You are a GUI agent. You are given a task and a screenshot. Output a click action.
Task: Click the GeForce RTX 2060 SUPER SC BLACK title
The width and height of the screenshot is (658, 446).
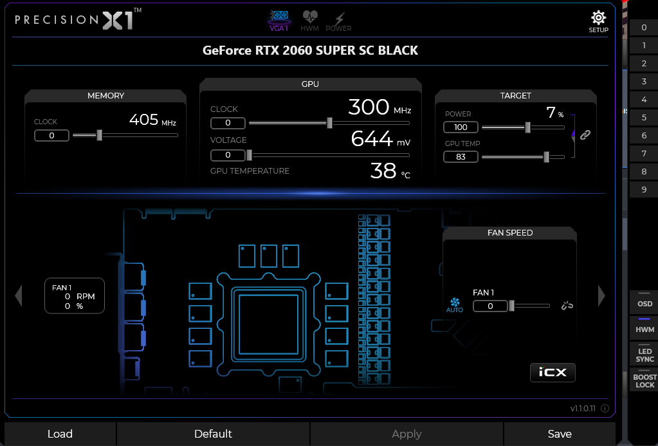pyautogui.click(x=310, y=50)
